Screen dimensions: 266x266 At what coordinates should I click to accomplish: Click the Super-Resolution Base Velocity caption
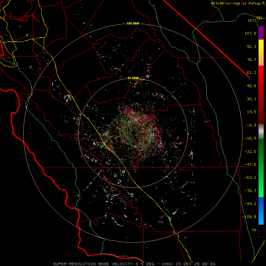tap(134, 264)
